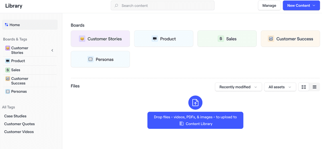The width and height of the screenshot is (322, 149).
Task: Click the Files section heading
Action: tap(75, 86)
